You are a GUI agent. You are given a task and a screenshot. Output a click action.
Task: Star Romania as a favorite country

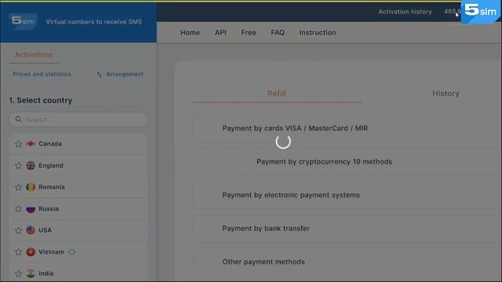point(18,187)
